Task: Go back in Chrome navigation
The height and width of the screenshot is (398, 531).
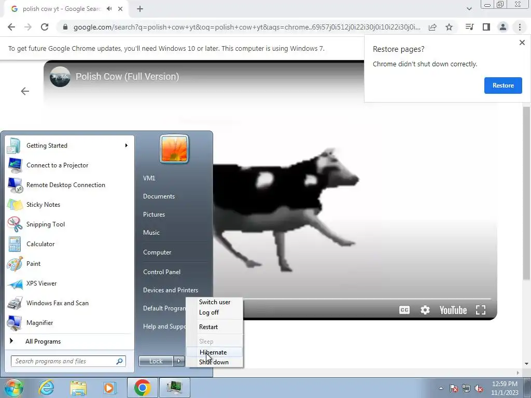Action: (11, 27)
